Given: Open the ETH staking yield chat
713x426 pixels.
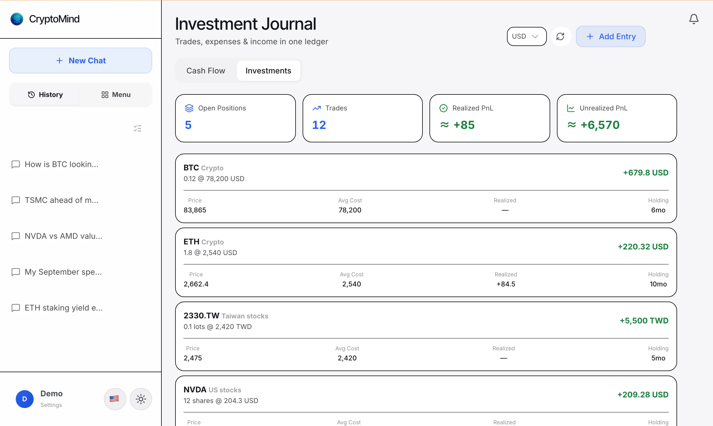Looking at the screenshot, I should pyautogui.click(x=63, y=308).
